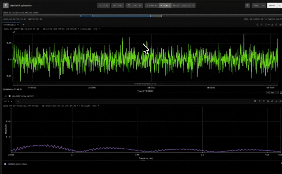Click the gear settings icon in Time Series panel
The height and width of the screenshot is (174, 282).
[281, 25]
